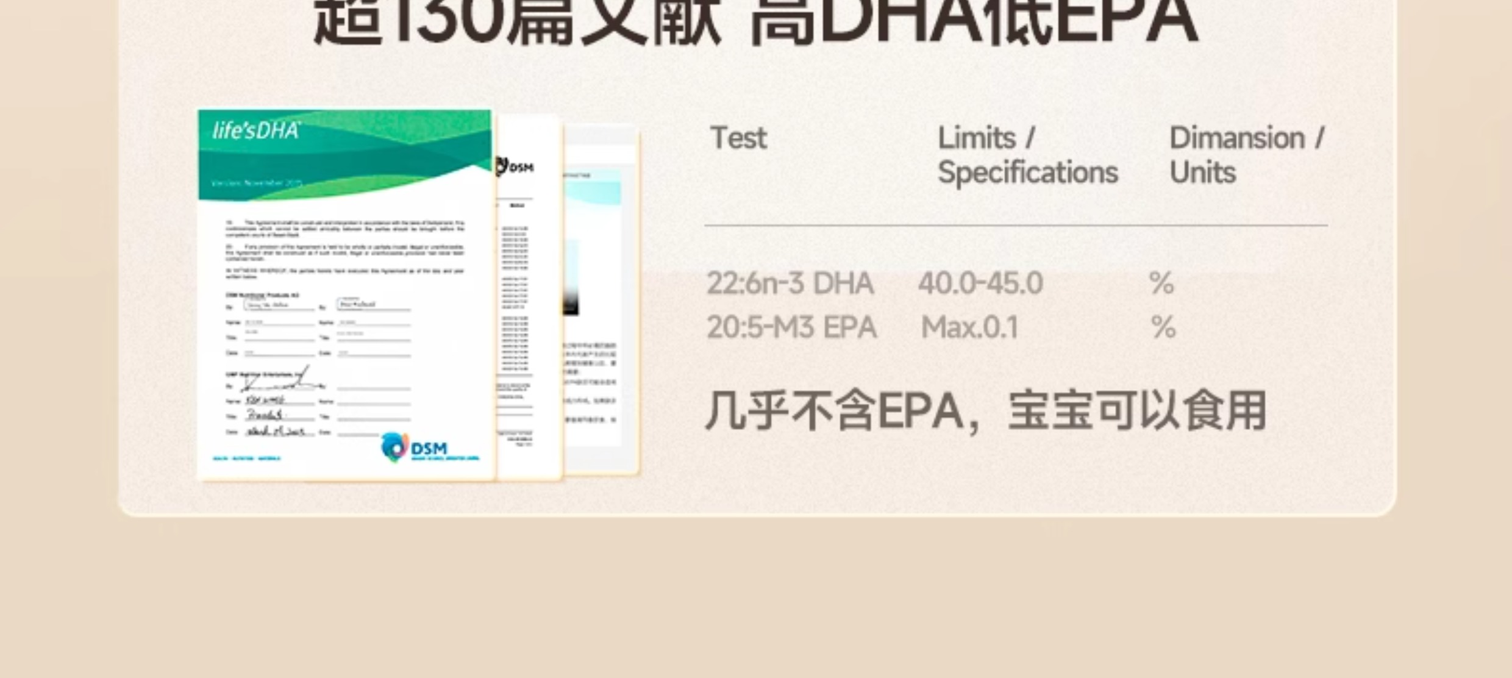The height and width of the screenshot is (678, 1512).
Task: Click the '几乎不含EPA，宝宝可以食用' caption
Action: coord(985,411)
